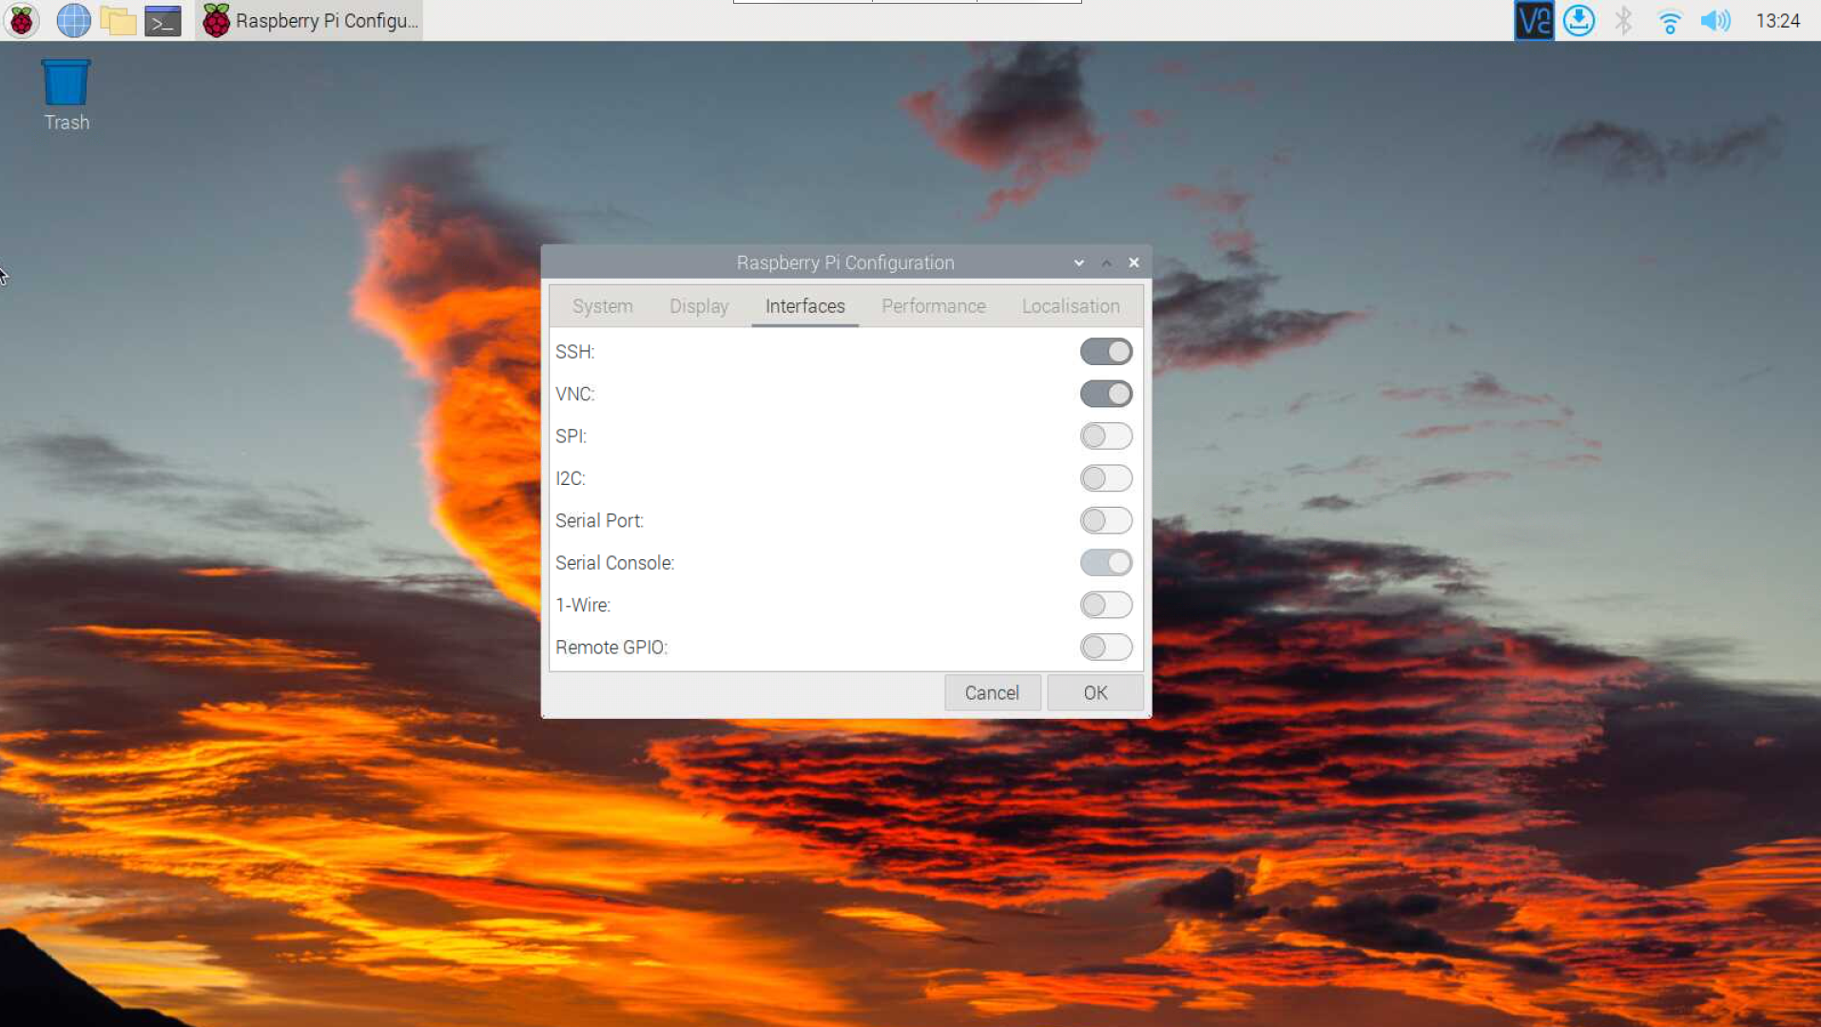The image size is (1821, 1027).
Task: Open the Bluetooth tray menu
Action: (x=1623, y=20)
